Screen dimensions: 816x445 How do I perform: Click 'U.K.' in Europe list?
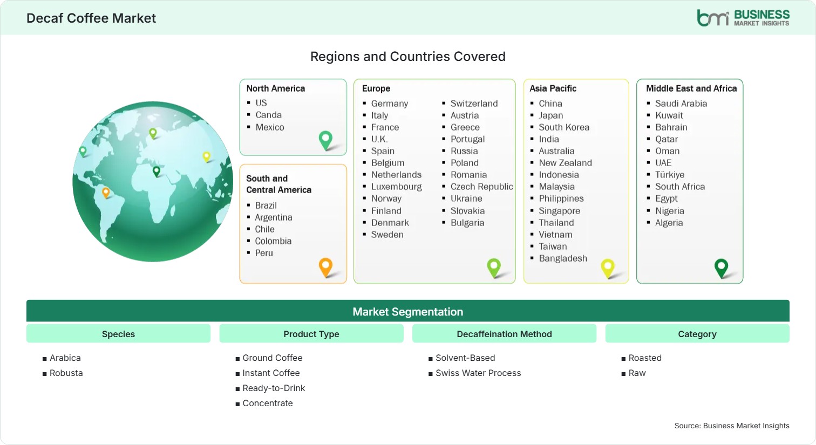[379, 139]
